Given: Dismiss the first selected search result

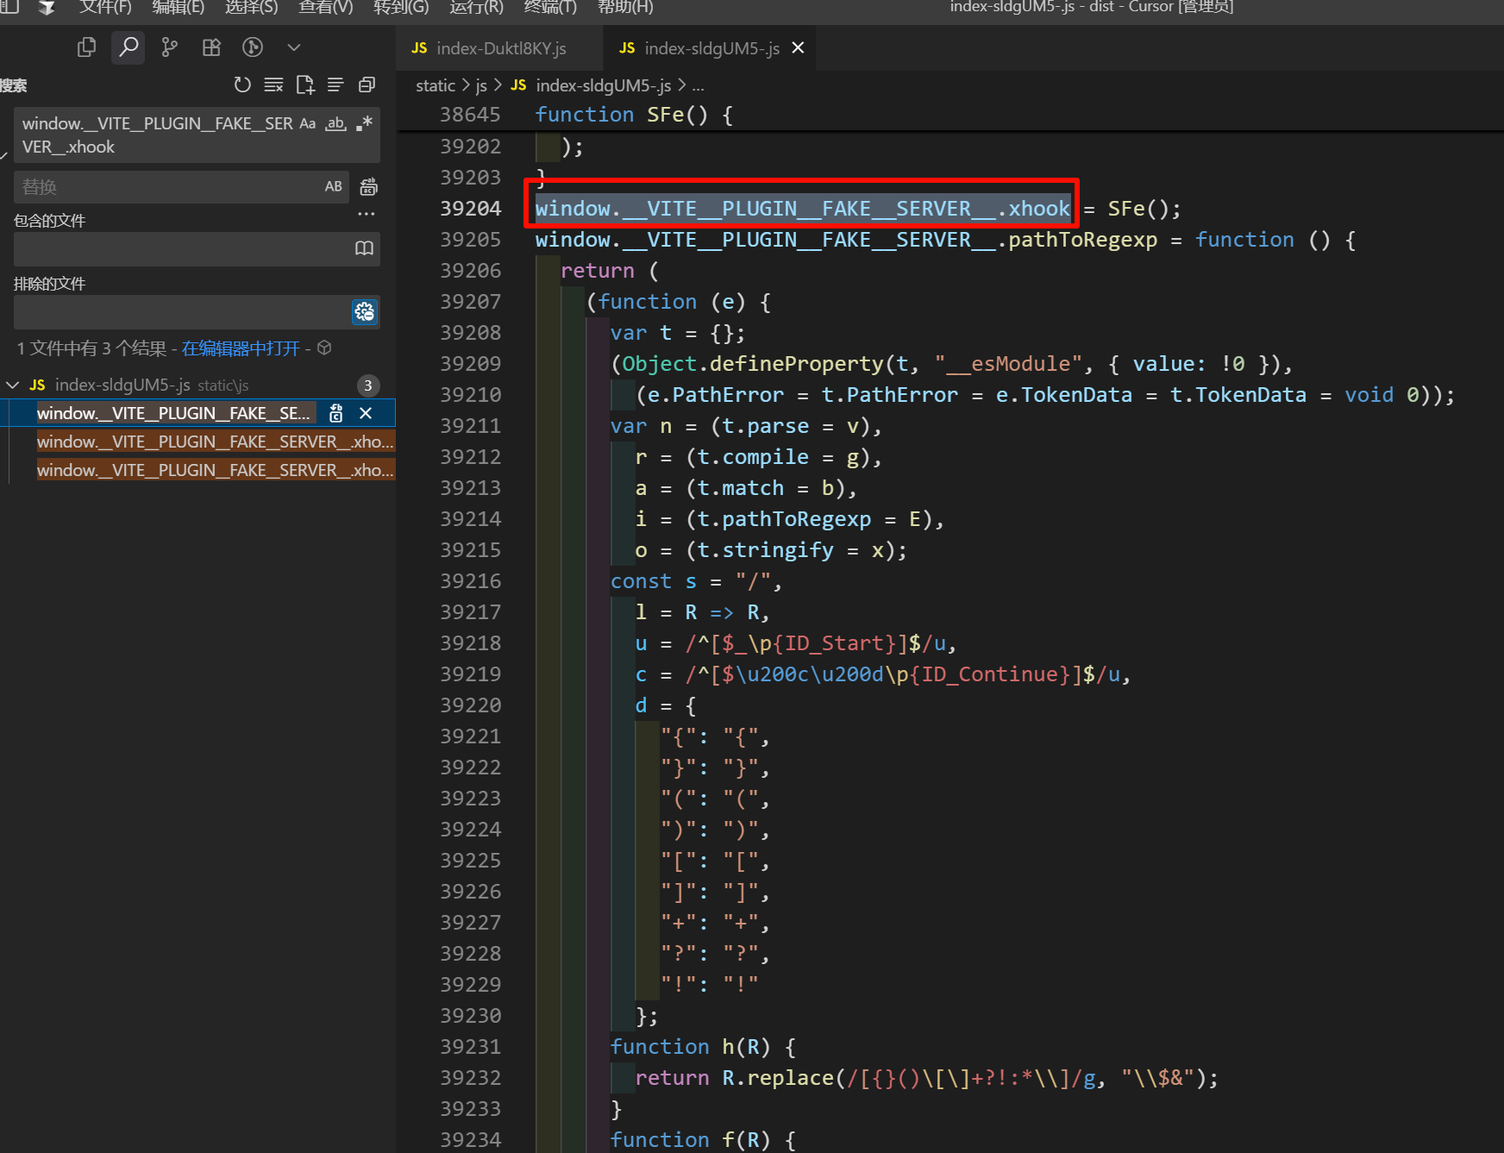Looking at the screenshot, I should coord(366,413).
